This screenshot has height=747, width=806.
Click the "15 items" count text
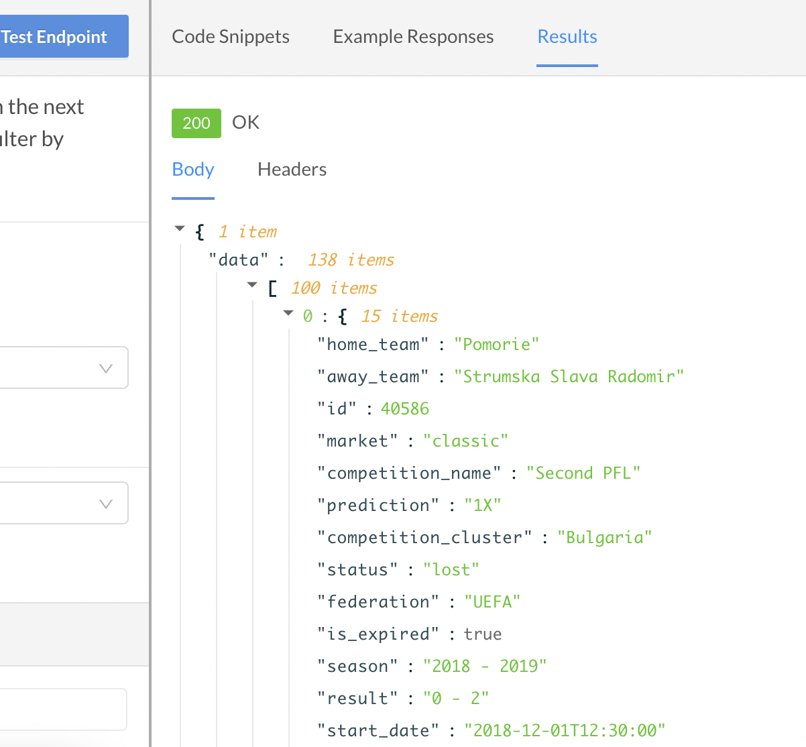pos(400,317)
